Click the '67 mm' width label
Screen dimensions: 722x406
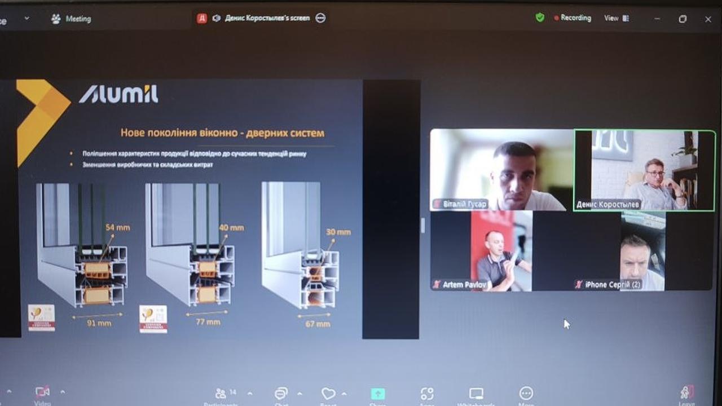318,324
